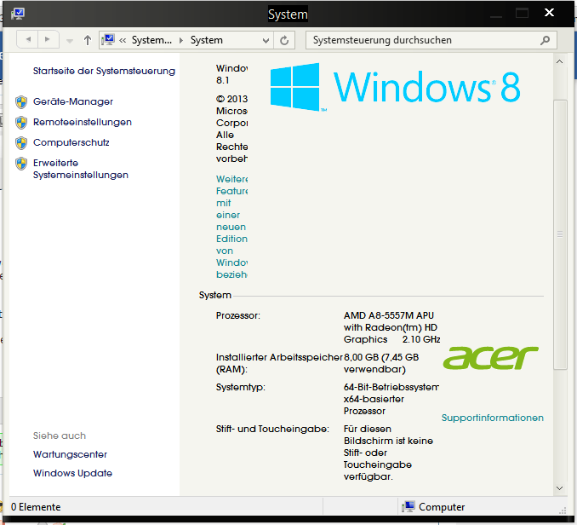This screenshot has height=525, width=577.
Task: Click the 'Prozessor:' label
Action: point(238,315)
